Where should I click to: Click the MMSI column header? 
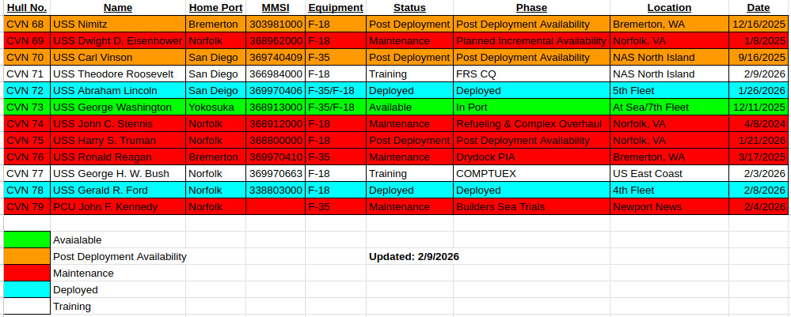pyautogui.click(x=276, y=8)
